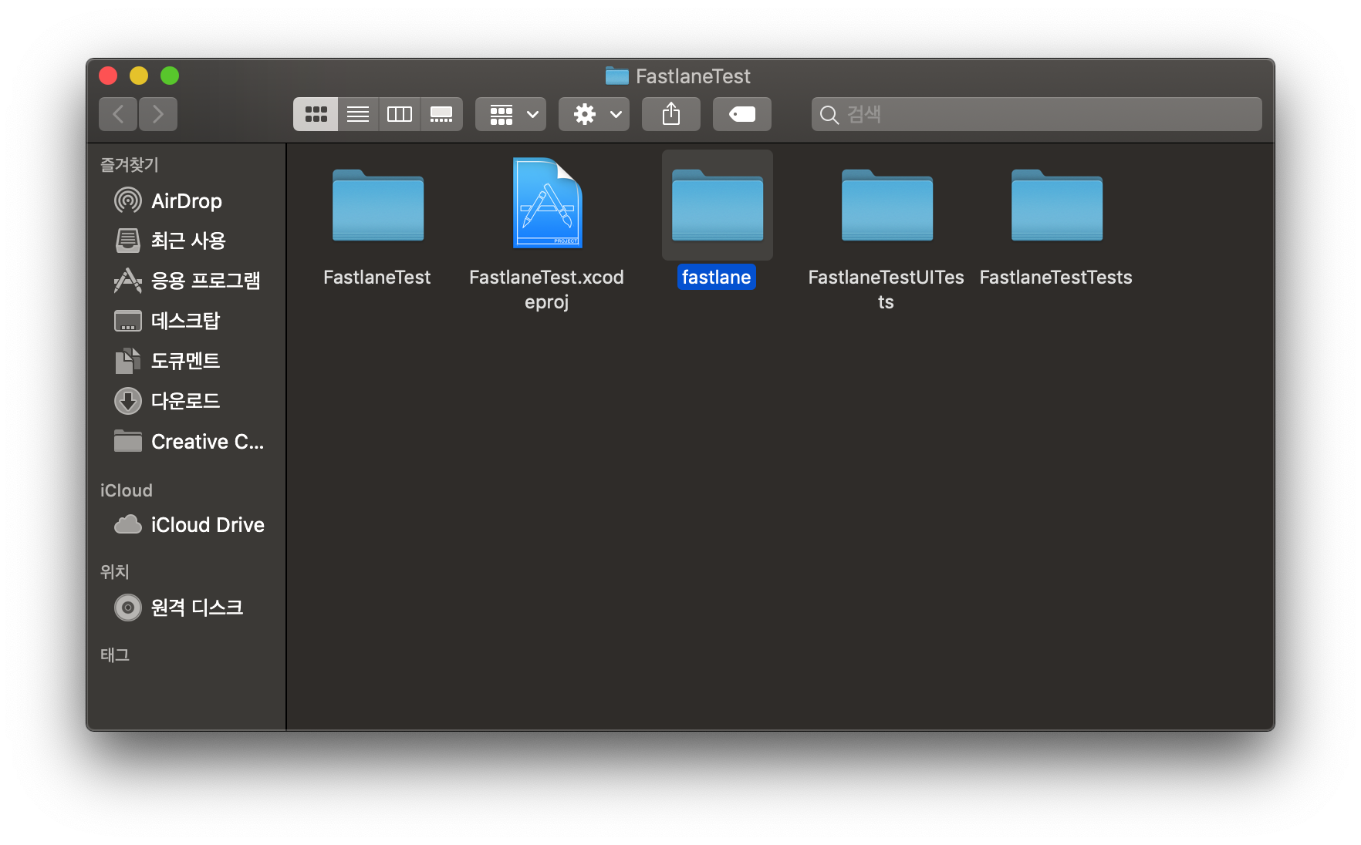
Task: Select the FastlaneTestUITests folder icon
Action: pyautogui.click(x=887, y=205)
